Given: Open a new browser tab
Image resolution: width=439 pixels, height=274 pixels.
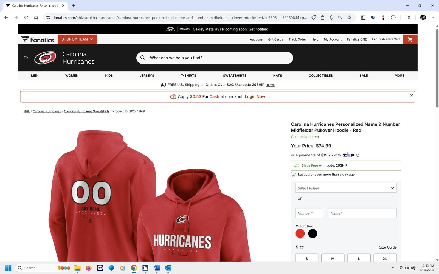Looking at the screenshot, I should (x=73, y=5).
